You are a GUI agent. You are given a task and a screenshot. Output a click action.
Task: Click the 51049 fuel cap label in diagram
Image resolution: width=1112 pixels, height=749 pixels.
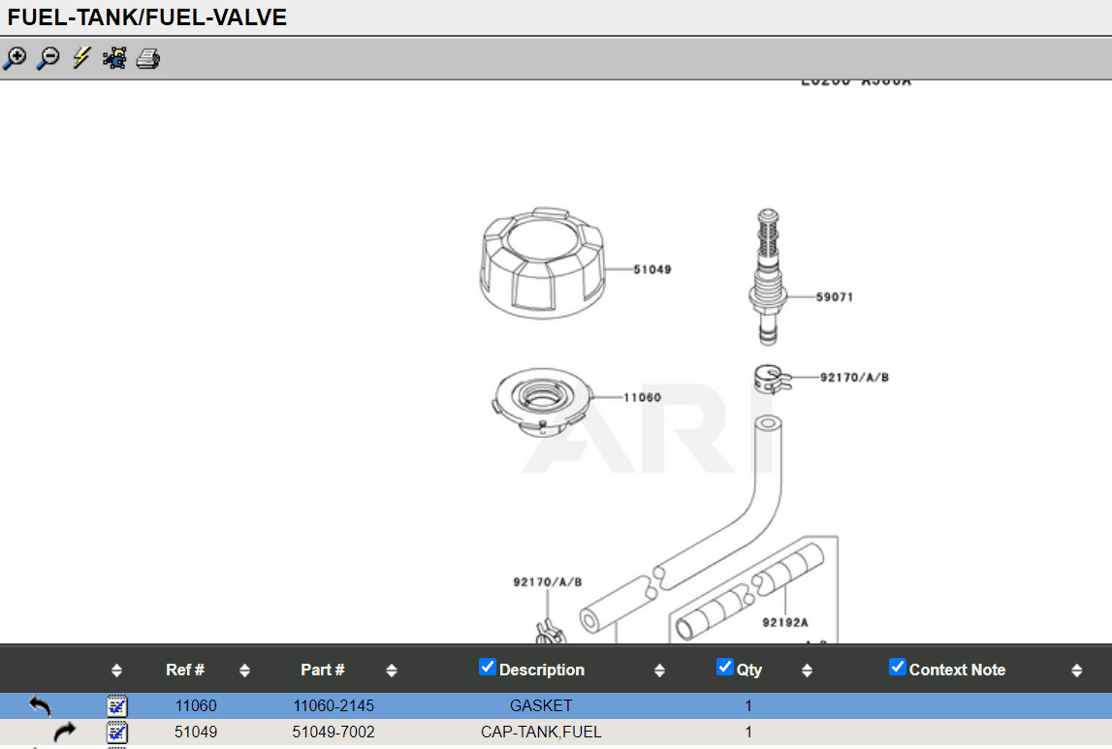click(x=651, y=270)
